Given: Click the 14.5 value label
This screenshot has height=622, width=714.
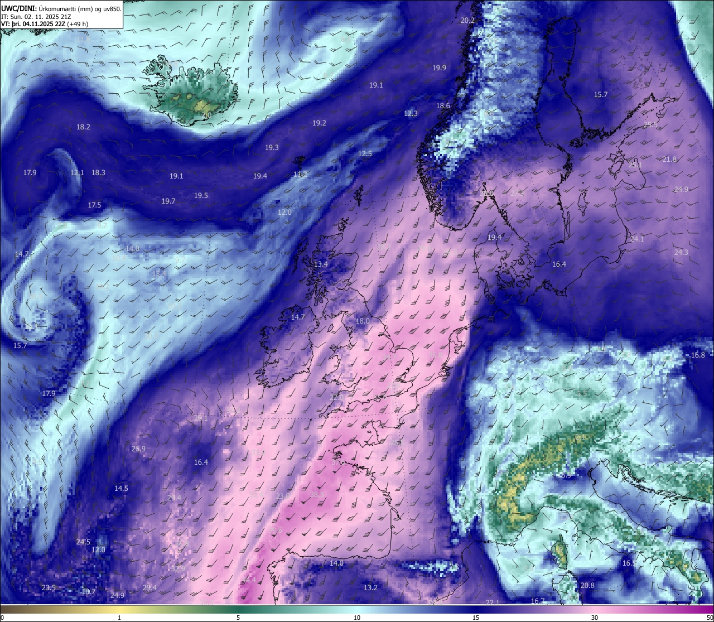Looking at the screenshot, I should [121, 488].
